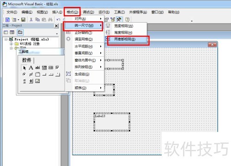Select the ToggleButton toolbox control
The width and height of the screenshot is (231, 166).
pyautogui.click(x=31, y=75)
